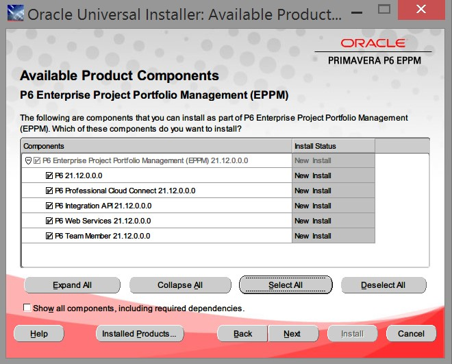
Task: Collapse the P6 EPPM 21.12.0.0.0 tree node
Action: click(28, 160)
